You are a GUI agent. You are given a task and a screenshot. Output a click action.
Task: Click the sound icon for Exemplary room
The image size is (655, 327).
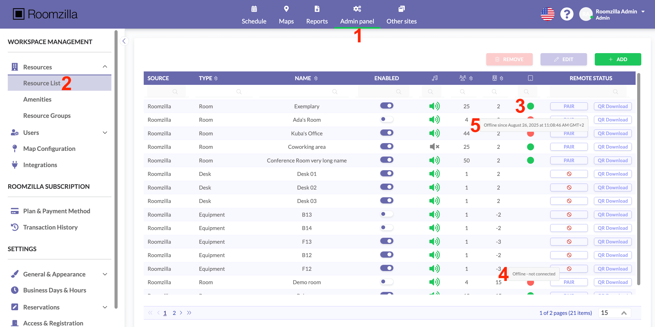point(435,106)
